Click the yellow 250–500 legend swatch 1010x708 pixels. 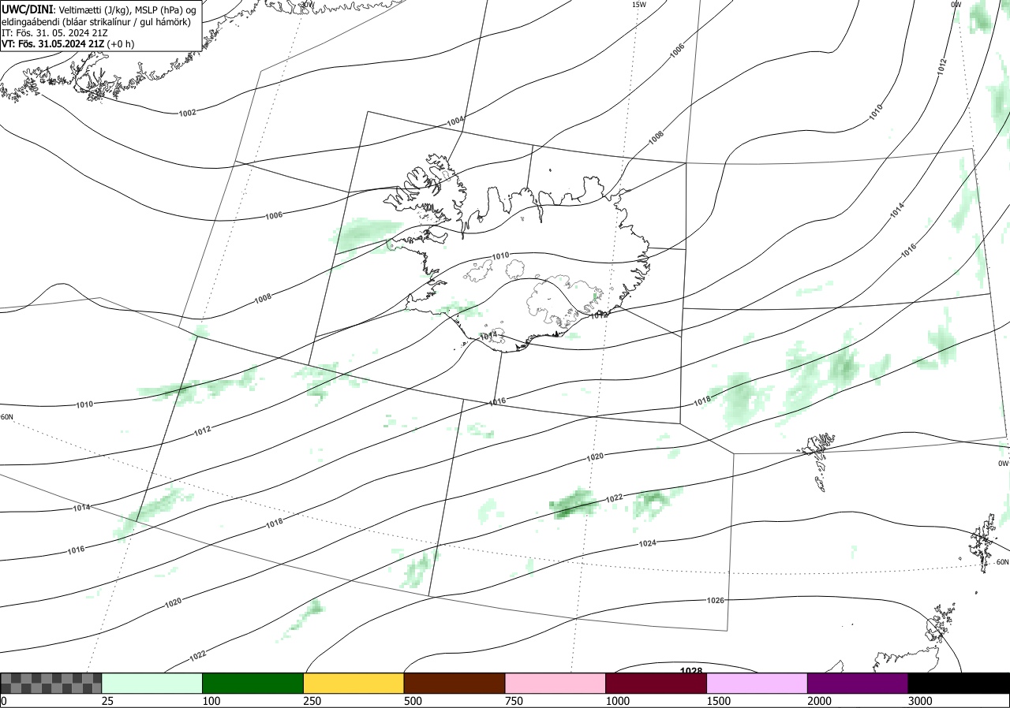click(353, 683)
